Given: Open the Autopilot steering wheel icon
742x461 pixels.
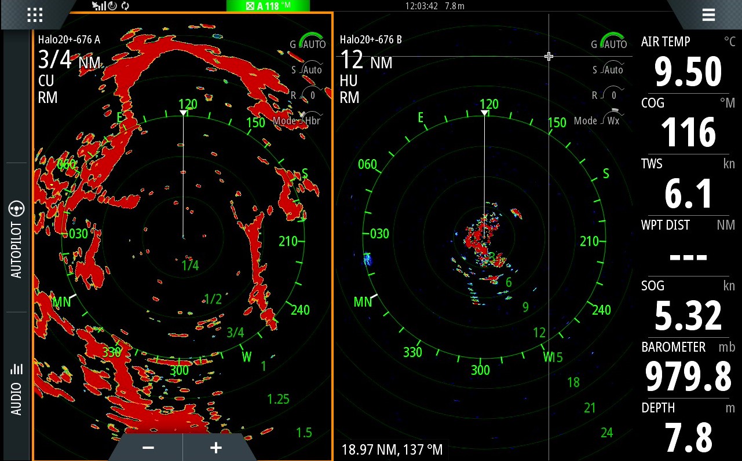Looking at the screenshot, I should (17, 208).
